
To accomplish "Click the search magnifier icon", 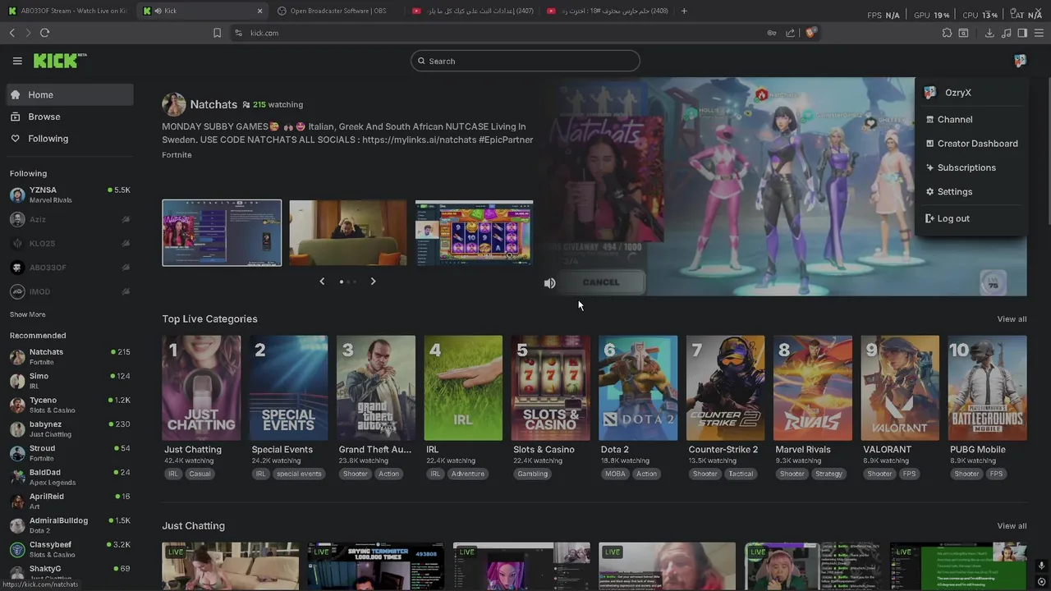I will pos(421,61).
